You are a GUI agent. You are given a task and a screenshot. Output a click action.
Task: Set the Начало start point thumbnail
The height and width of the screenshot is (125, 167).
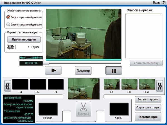point(48,109)
